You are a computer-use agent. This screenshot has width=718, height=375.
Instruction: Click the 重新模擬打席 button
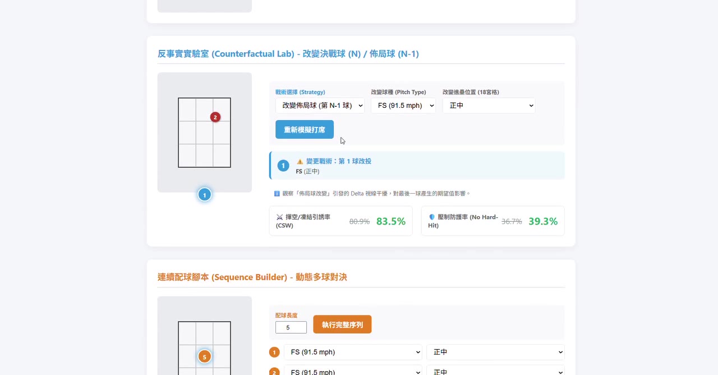305,129
